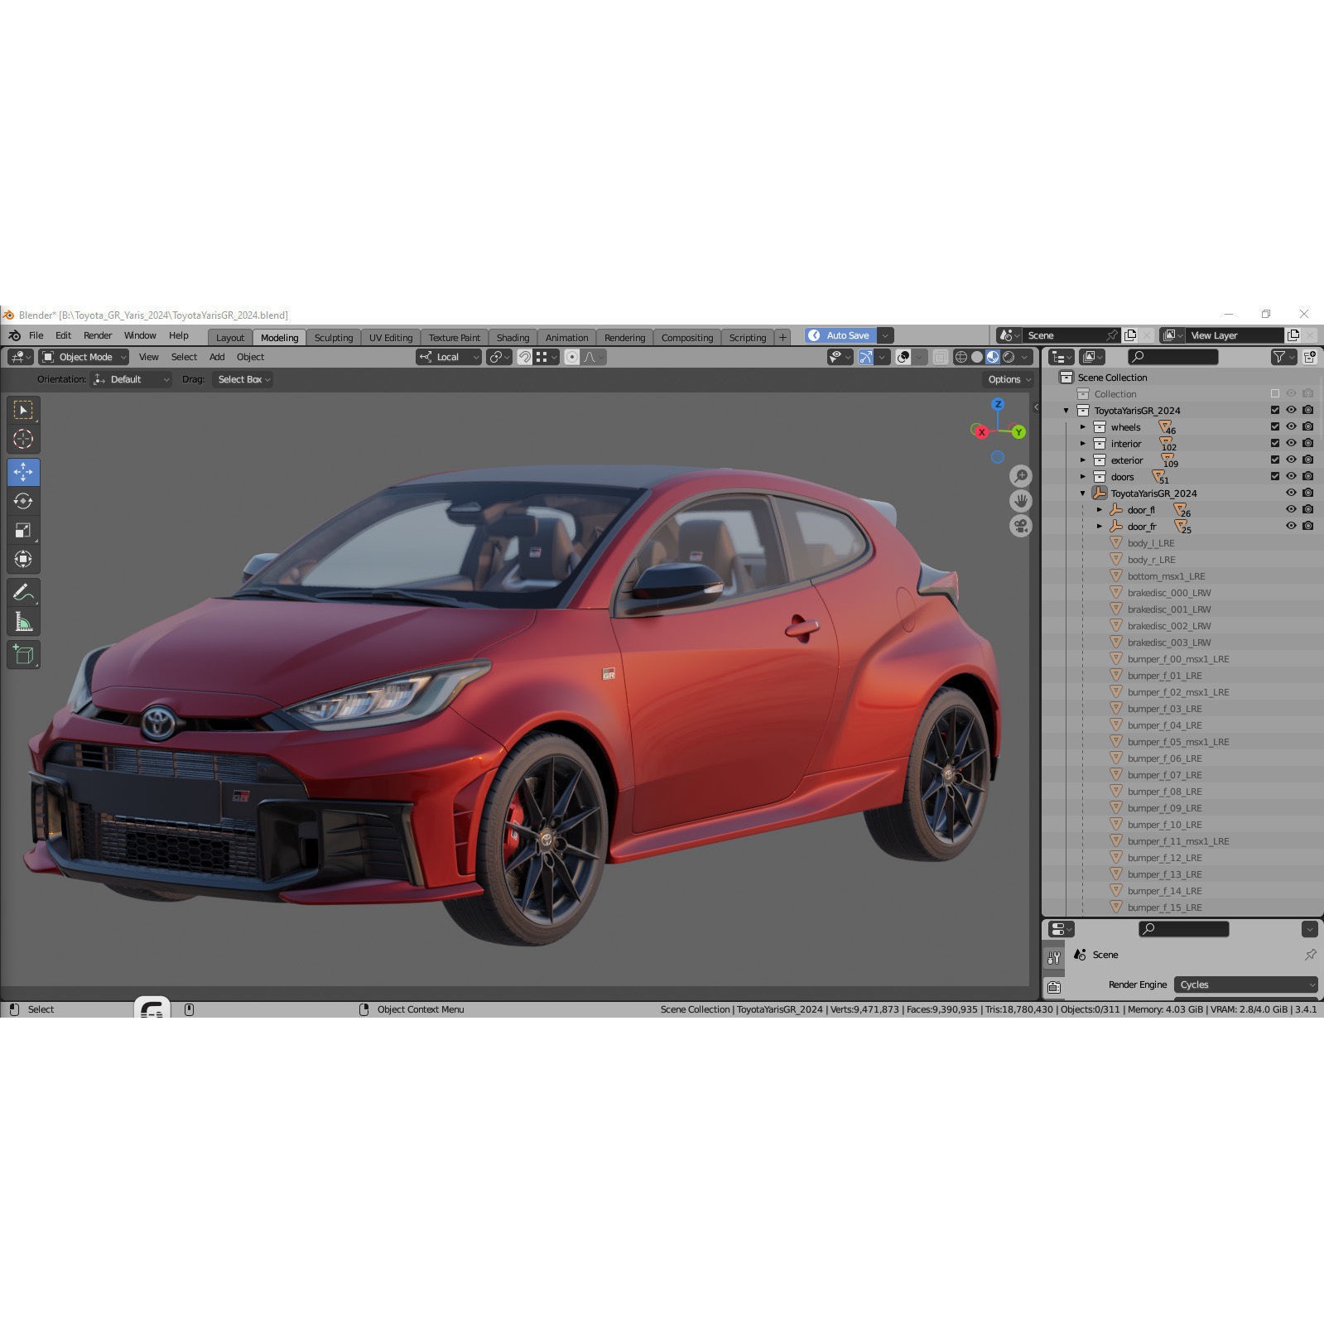
Task: Open the Object Mode dropdown
Action: coord(84,357)
